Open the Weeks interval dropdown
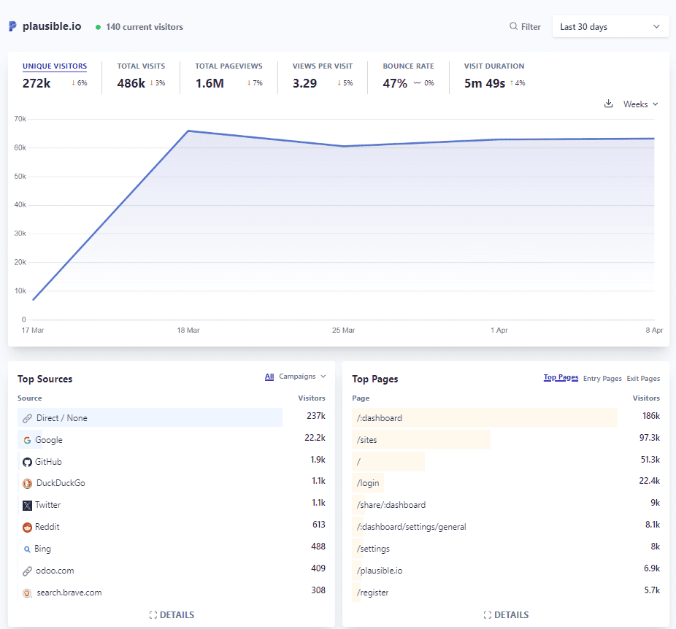Image resolution: width=676 pixels, height=629 pixels. (638, 104)
